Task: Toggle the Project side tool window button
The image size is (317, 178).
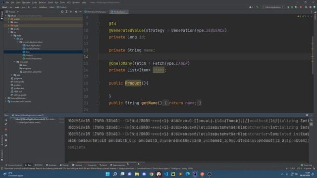Action: 2,15
